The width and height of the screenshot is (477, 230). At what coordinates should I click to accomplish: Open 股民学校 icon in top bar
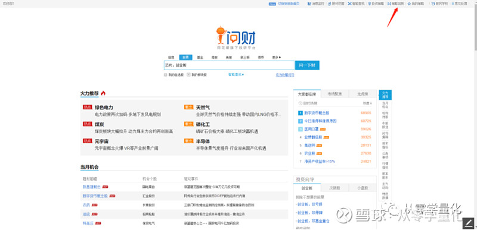(433, 4)
